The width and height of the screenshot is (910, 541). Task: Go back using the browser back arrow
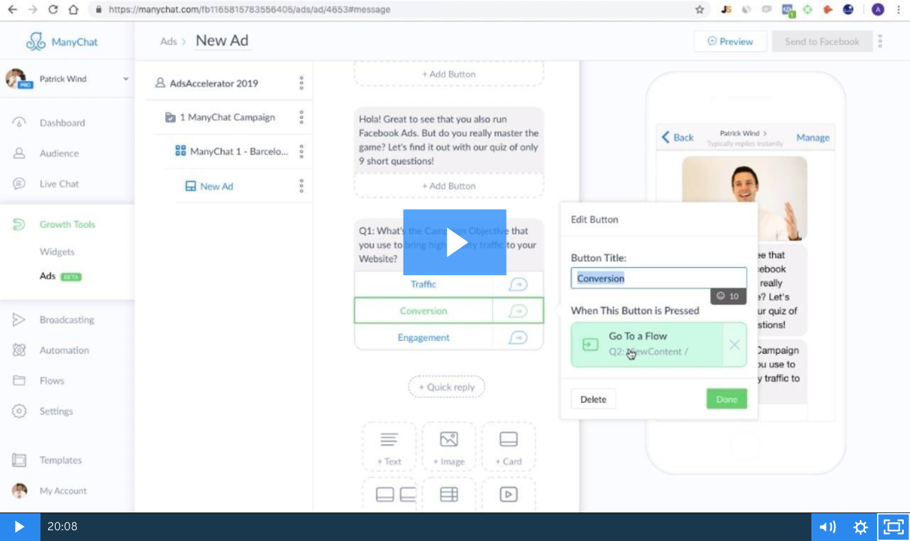13,9
